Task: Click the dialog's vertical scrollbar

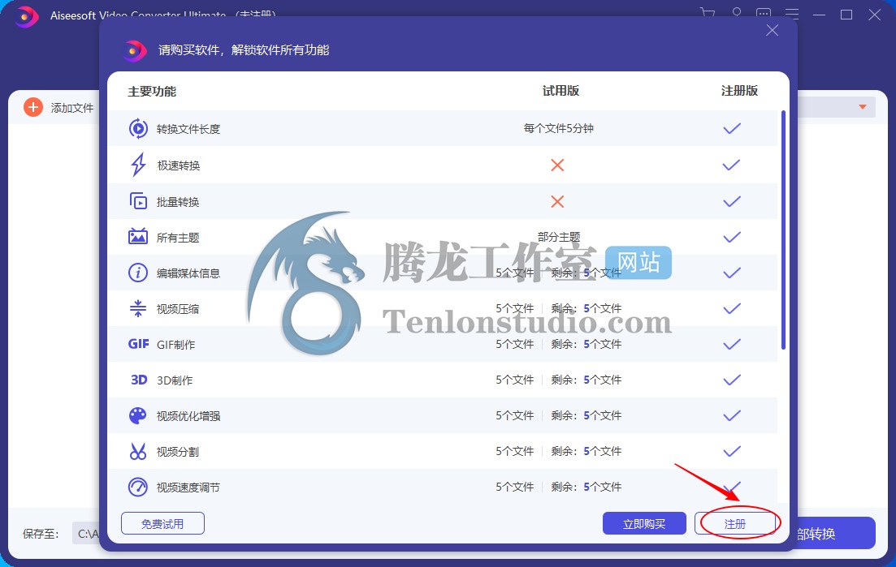Action: [783, 230]
